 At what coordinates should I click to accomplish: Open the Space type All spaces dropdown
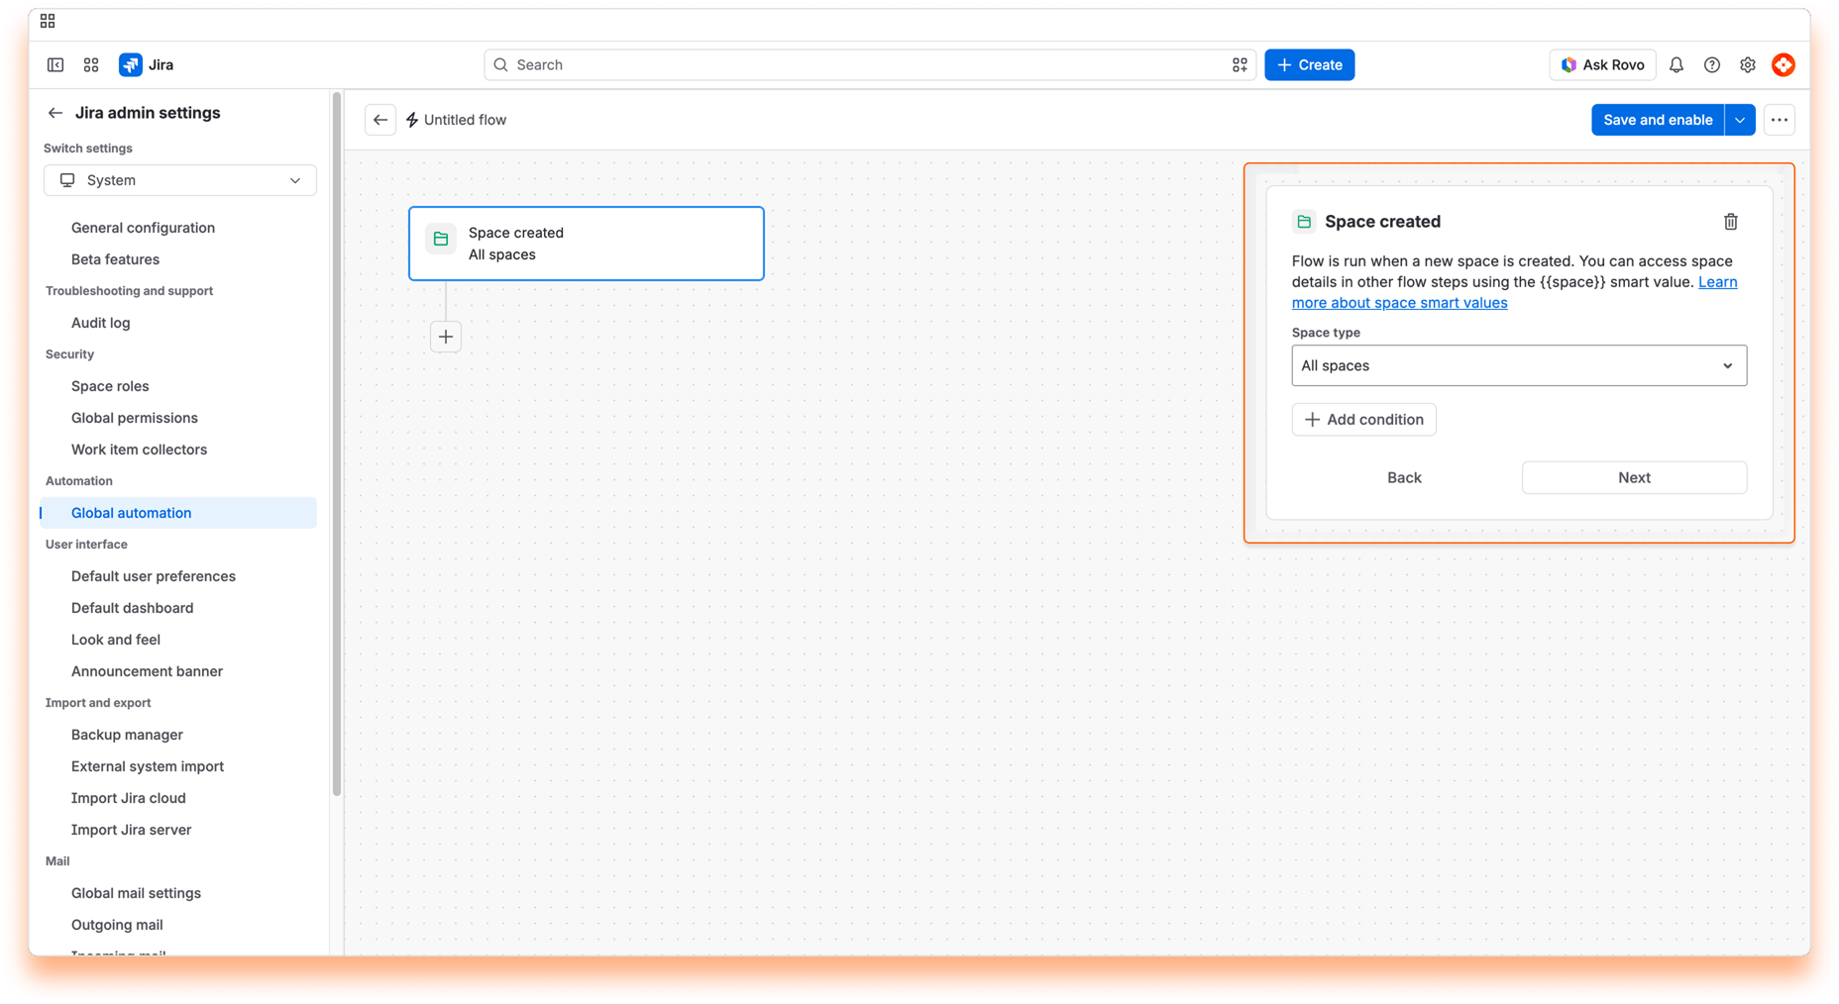tap(1519, 365)
